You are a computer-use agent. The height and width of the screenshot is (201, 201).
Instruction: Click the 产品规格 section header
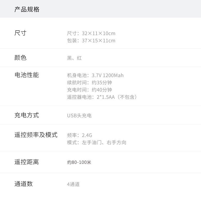(27, 10)
